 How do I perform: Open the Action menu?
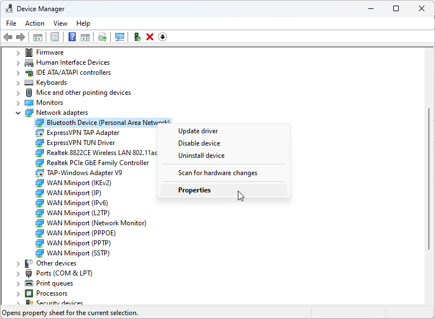click(x=35, y=23)
